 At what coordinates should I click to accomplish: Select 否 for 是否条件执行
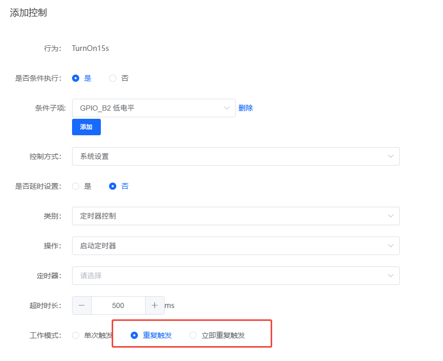pos(112,78)
